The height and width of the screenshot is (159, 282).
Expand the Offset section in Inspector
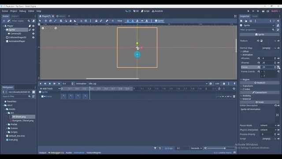(245, 52)
